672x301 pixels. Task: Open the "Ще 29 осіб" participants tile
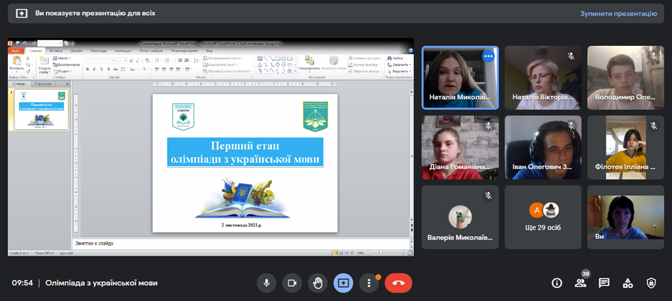coord(543,216)
